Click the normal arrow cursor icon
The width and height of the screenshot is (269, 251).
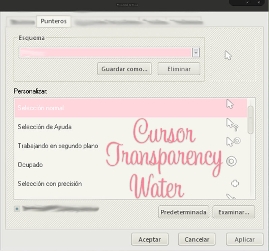[230, 104]
